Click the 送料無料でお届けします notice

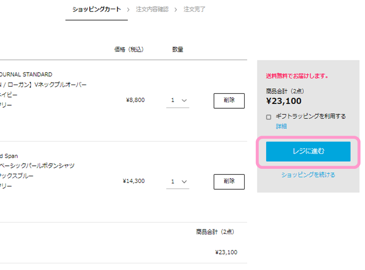297,76
